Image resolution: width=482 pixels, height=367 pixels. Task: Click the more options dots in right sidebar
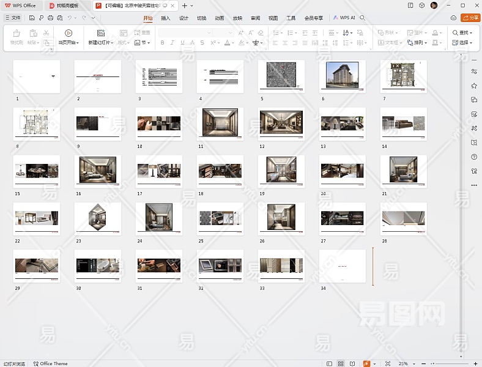click(474, 185)
